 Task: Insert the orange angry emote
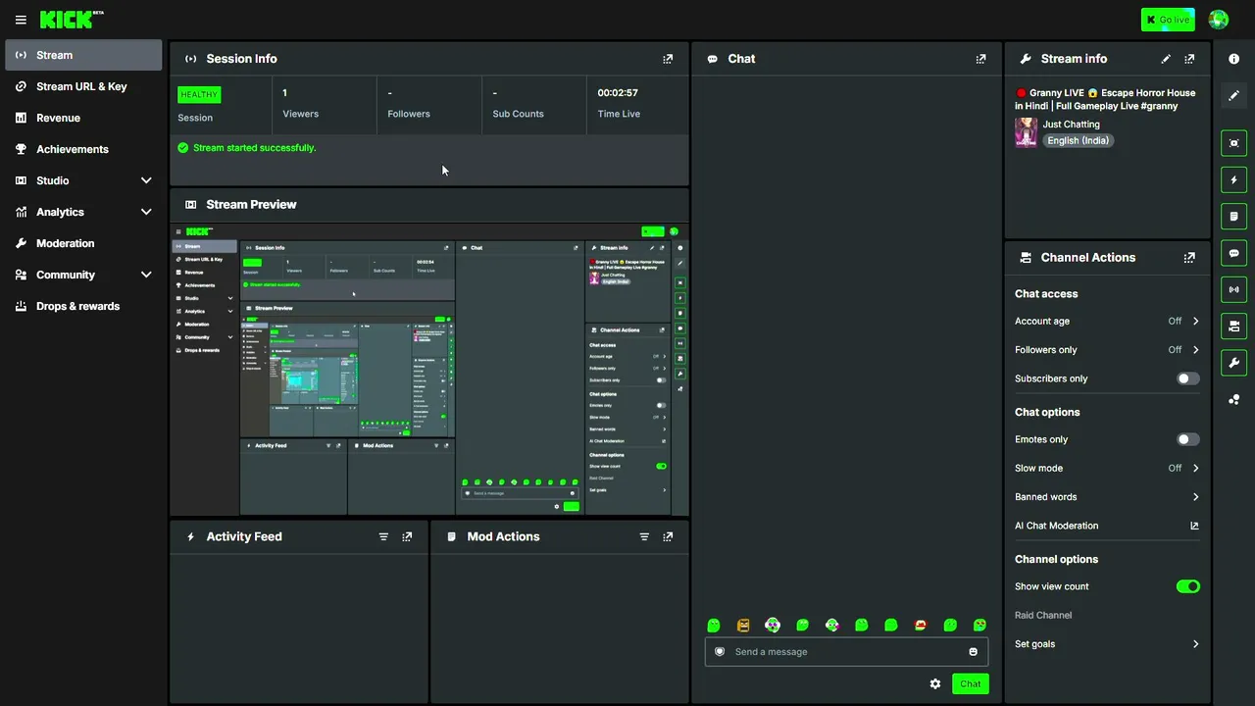click(743, 626)
